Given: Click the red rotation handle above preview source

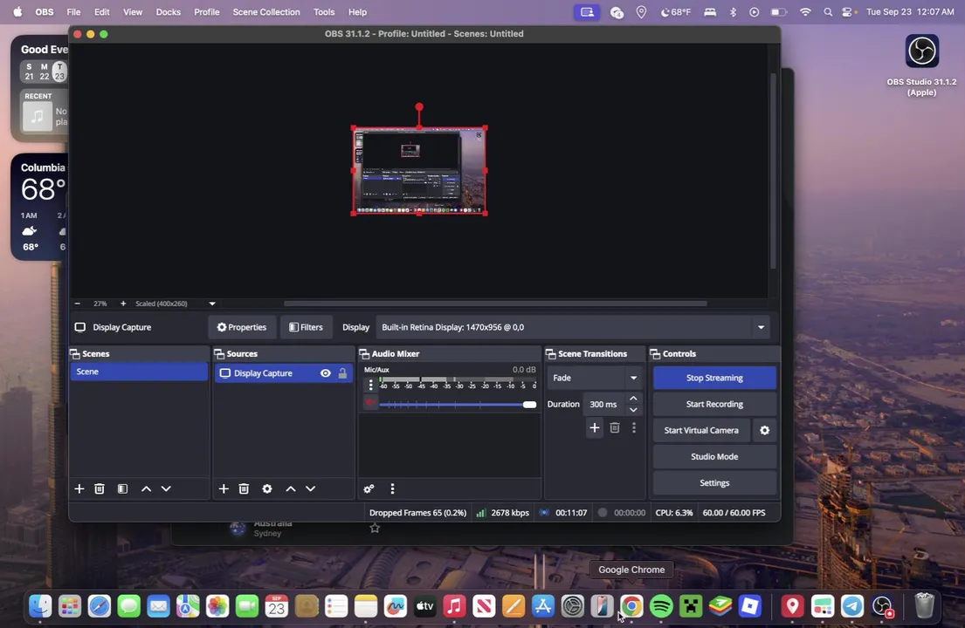Looking at the screenshot, I should pyautogui.click(x=419, y=107).
